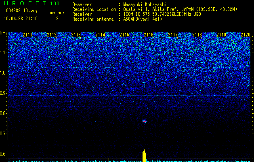
Task: Click the colored meteor echo blob in spectrogram
Action: tap(144, 121)
